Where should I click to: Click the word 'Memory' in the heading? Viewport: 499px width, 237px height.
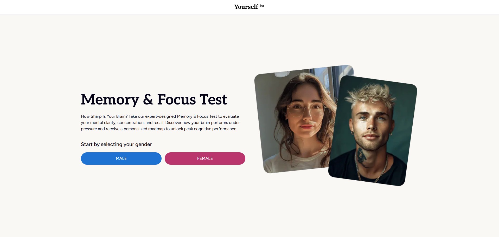110,100
